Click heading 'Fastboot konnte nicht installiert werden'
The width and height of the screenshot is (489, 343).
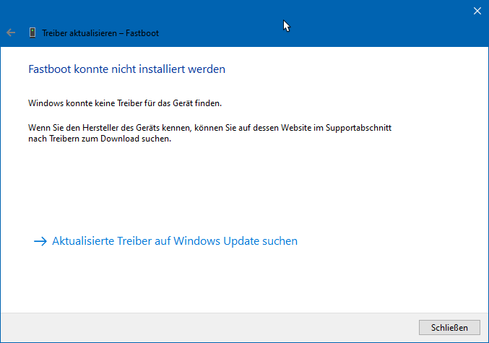coord(126,69)
